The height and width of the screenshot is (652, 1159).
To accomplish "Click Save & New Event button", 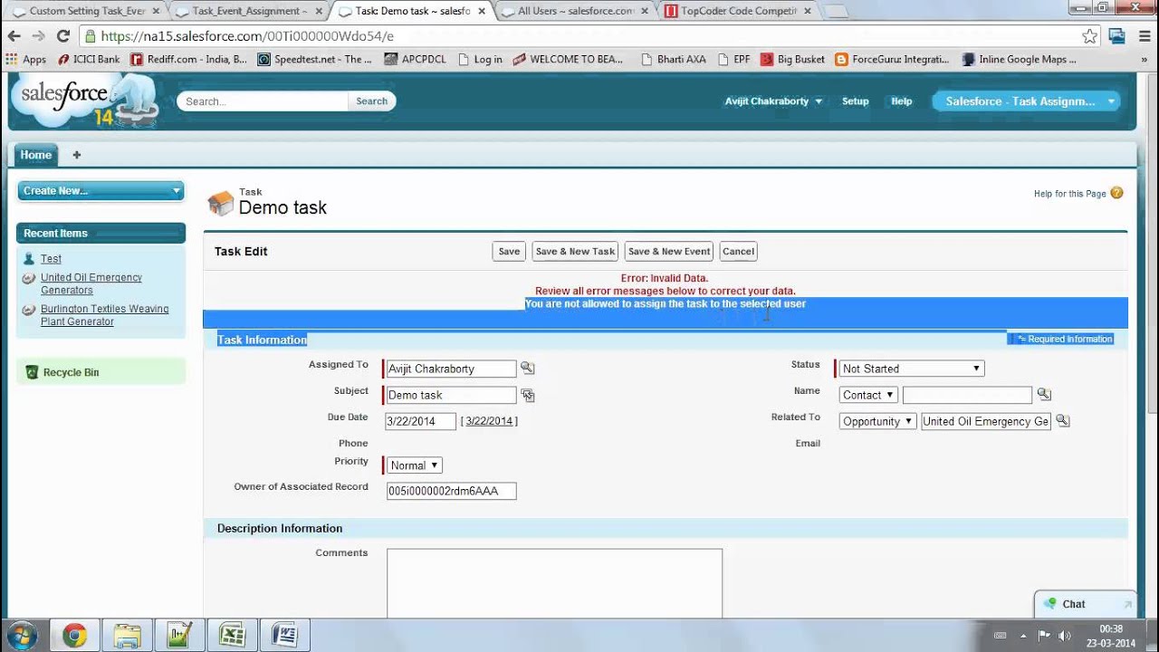I will pyautogui.click(x=669, y=252).
